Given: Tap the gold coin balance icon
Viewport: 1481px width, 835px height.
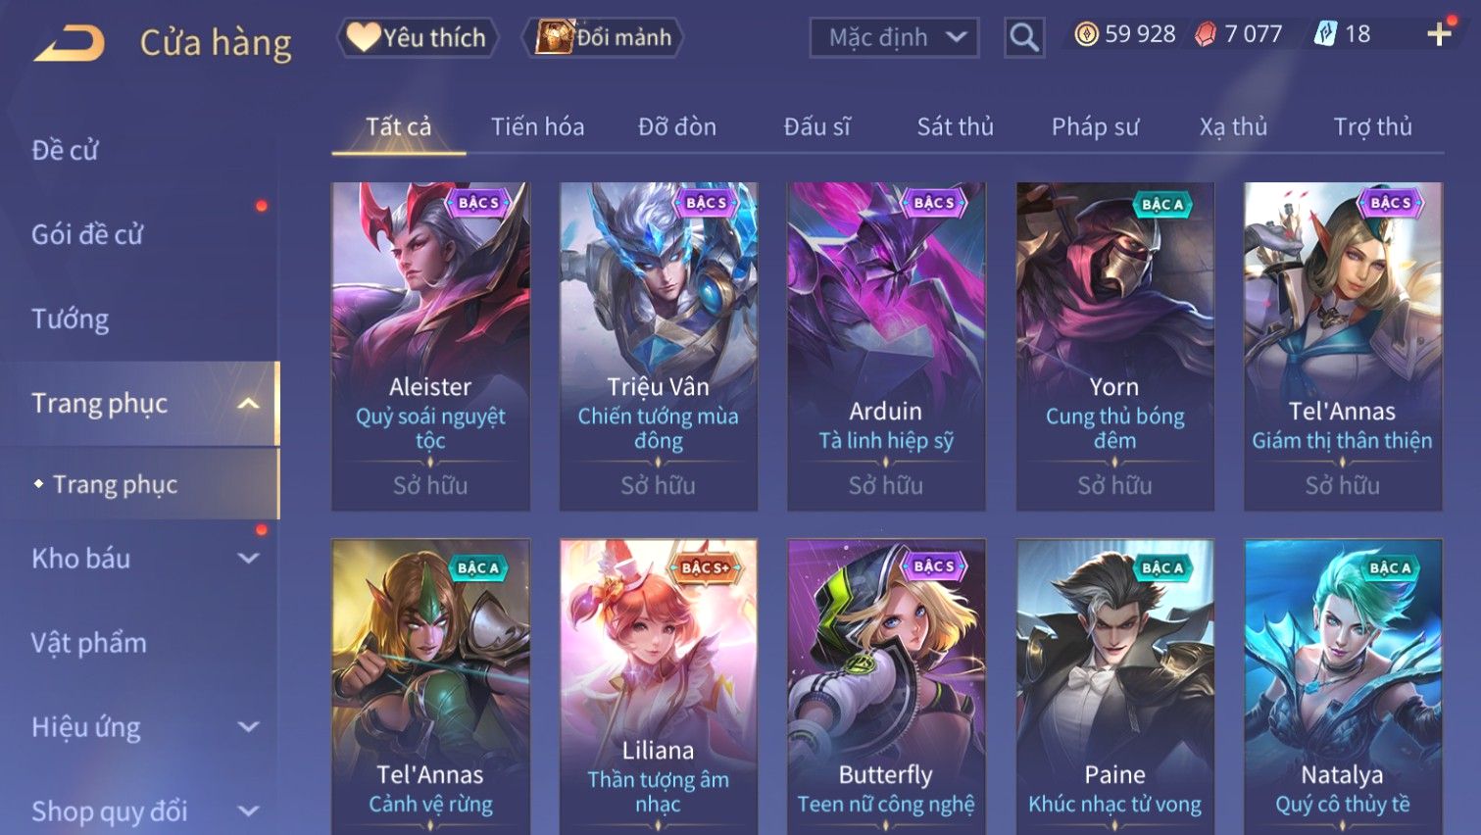Looking at the screenshot, I should click(x=1086, y=34).
